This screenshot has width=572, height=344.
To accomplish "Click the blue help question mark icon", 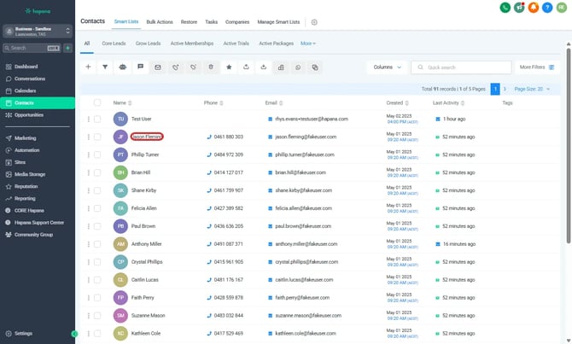I will pos(547,8).
